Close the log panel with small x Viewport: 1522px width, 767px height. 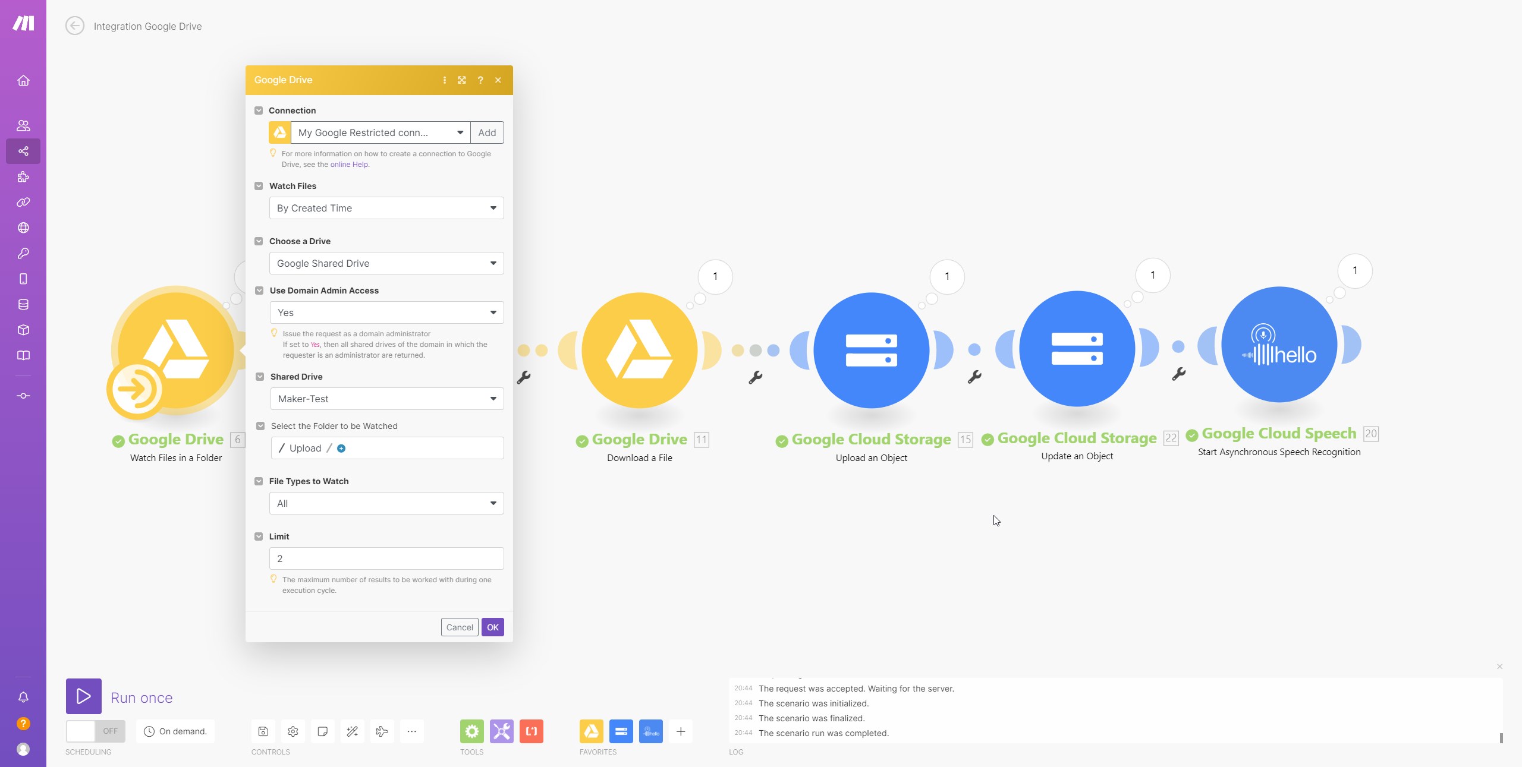click(1500, 667)
